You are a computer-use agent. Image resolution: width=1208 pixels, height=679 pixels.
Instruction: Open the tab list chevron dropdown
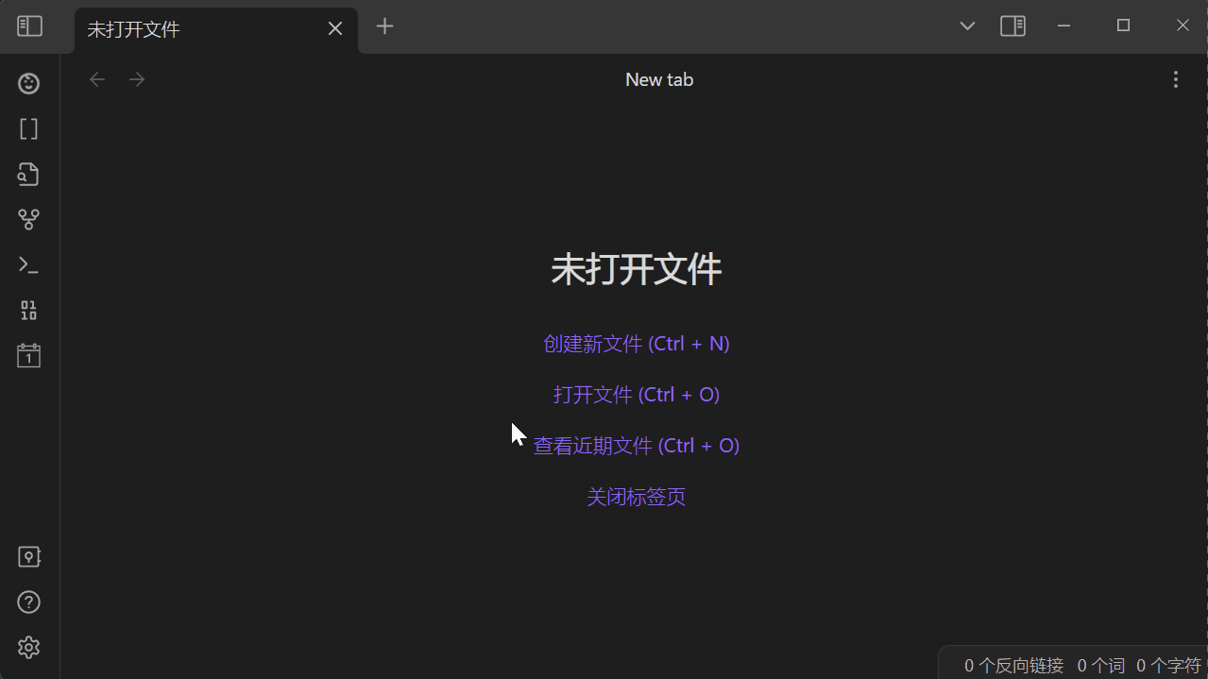click(x=966, y=25)
